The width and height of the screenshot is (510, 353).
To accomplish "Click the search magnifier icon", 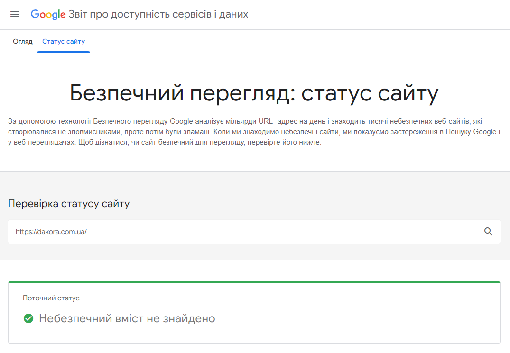I will tap(488, 232).
